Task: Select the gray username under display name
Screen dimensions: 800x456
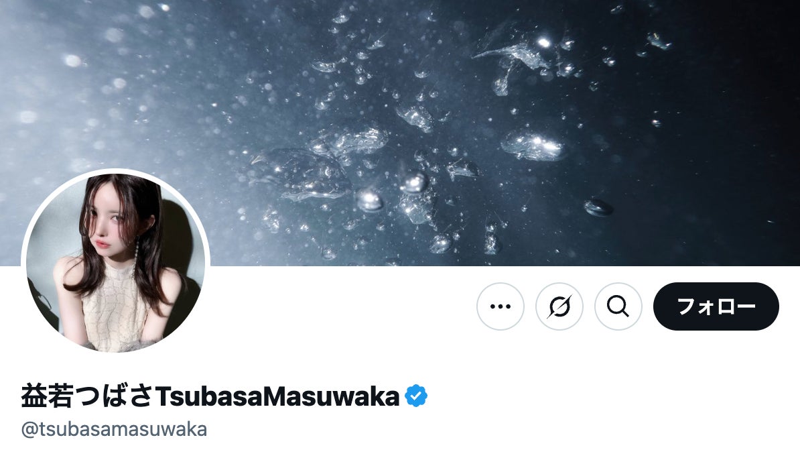Action: [x=114, y=429]
